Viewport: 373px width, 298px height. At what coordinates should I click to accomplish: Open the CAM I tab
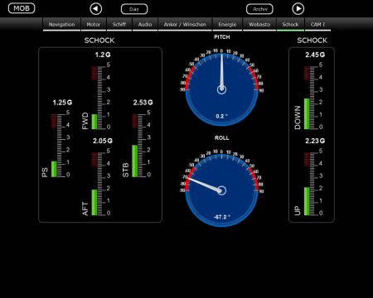coord(317,24)
